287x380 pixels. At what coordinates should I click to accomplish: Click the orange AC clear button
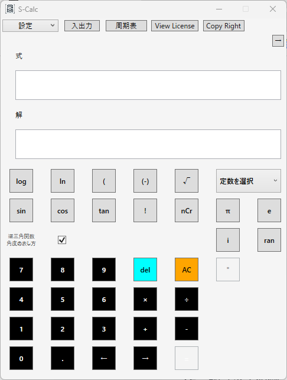tap(187, 269)
